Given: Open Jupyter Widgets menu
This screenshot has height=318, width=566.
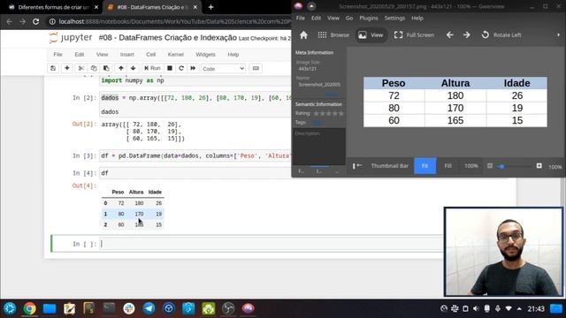Looking at the screenshot, I should [205, 55].
